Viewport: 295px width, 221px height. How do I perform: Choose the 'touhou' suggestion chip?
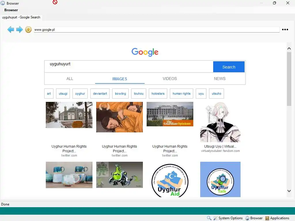click(x=139, y=94)
